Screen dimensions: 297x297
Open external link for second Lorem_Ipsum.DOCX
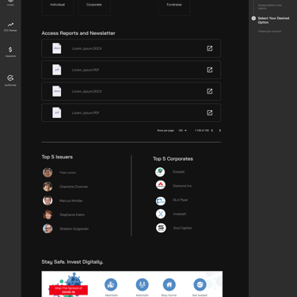(x=209, y=91)
